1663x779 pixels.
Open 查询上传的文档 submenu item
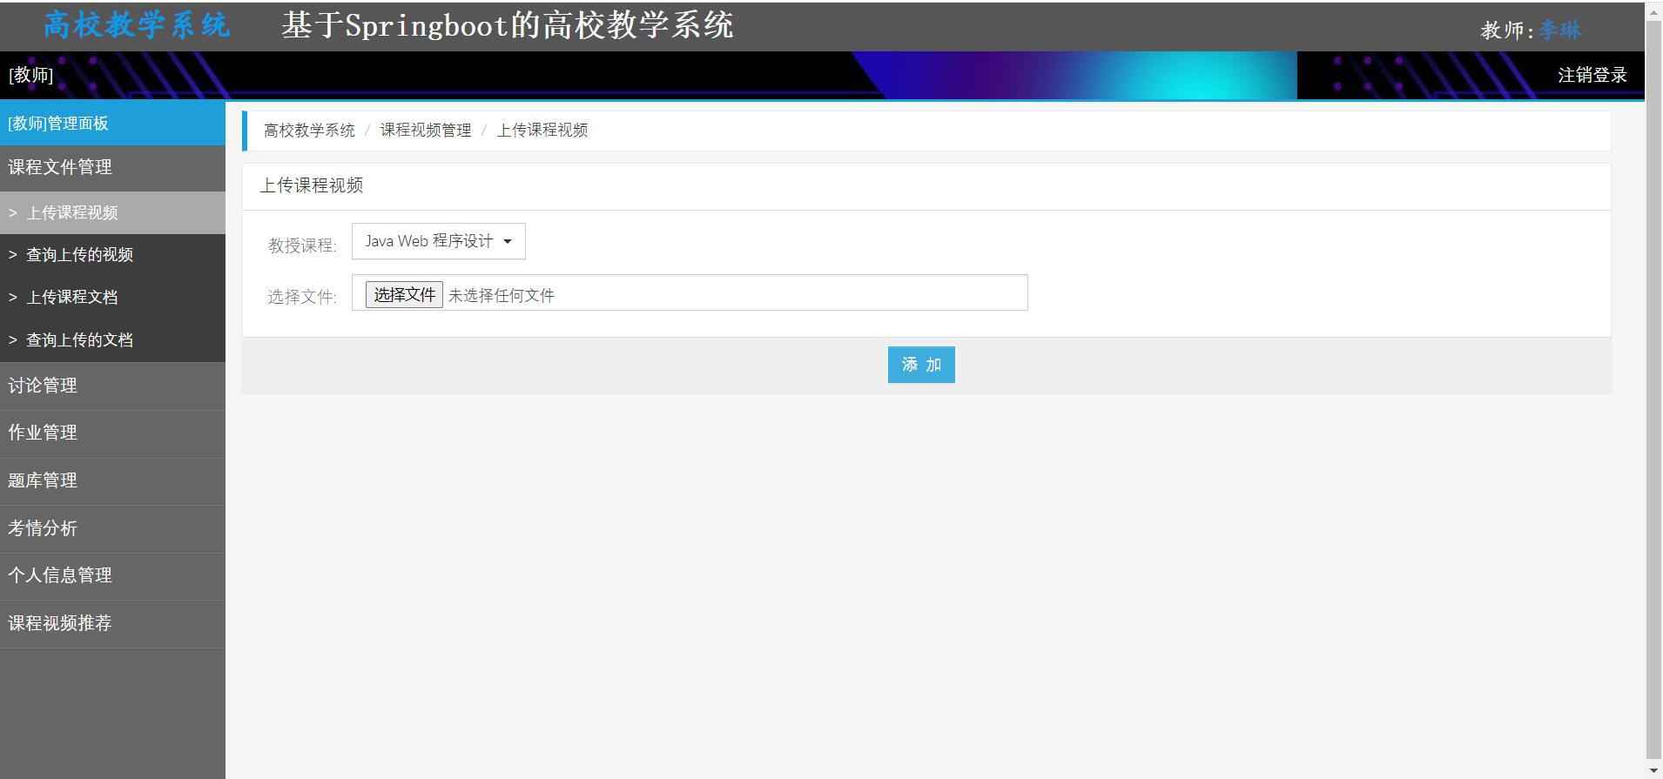pyautogui.click(x=112, y=340)
